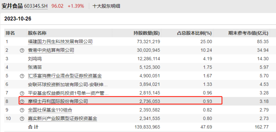The height and width of the screenshot is (132, 276).
Task: Open the 福建国力民生科技发展有限公司 shareholder link
Action: coord(60,42)
